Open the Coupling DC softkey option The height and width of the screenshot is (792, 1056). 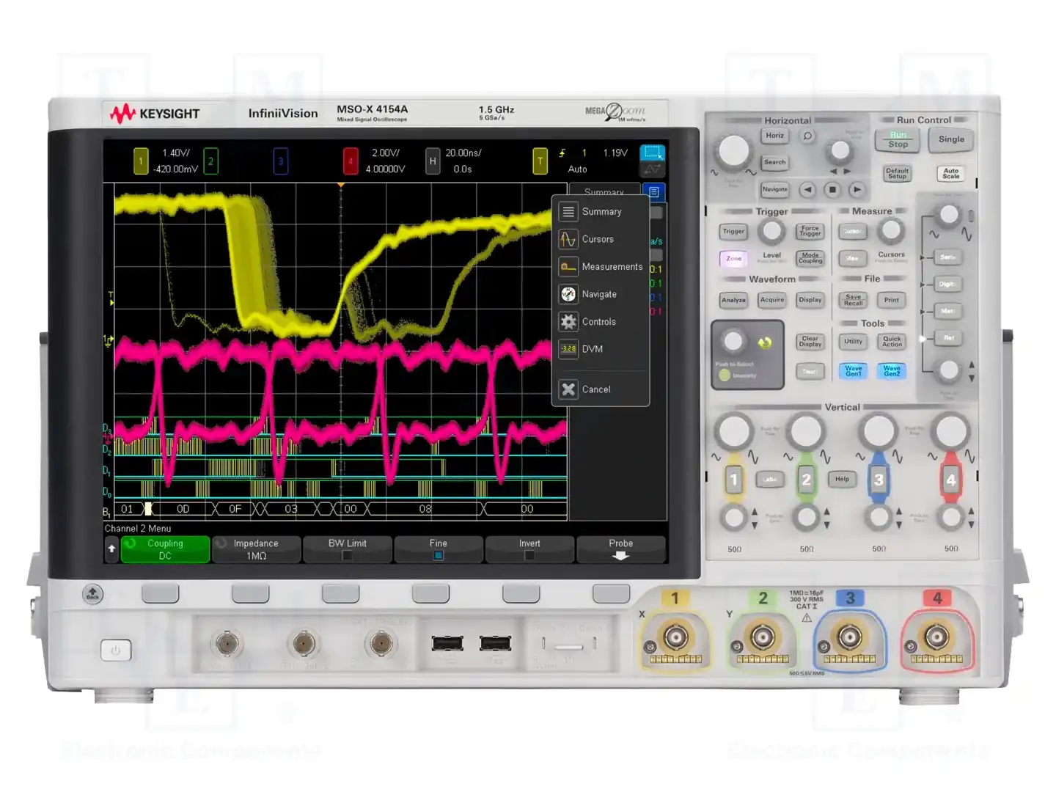click(x=165, y=549)
